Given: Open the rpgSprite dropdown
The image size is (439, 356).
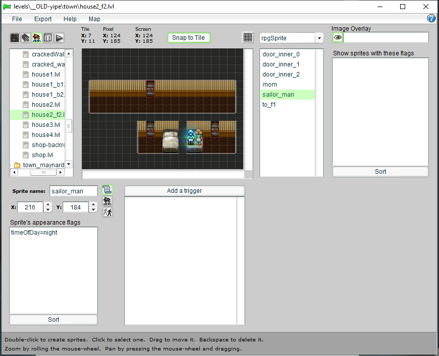Looking at the screenshot, I should (x=319, y=38).
